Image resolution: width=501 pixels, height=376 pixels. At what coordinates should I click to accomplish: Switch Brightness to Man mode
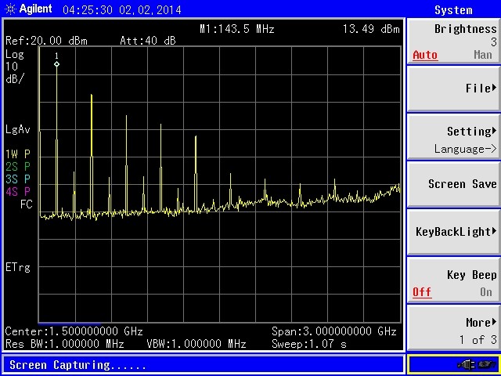click(x=483, y=55)
